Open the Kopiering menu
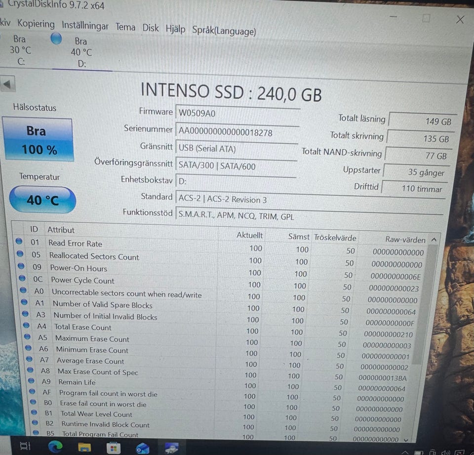The image size is (474, 455). tap(36, 24)
